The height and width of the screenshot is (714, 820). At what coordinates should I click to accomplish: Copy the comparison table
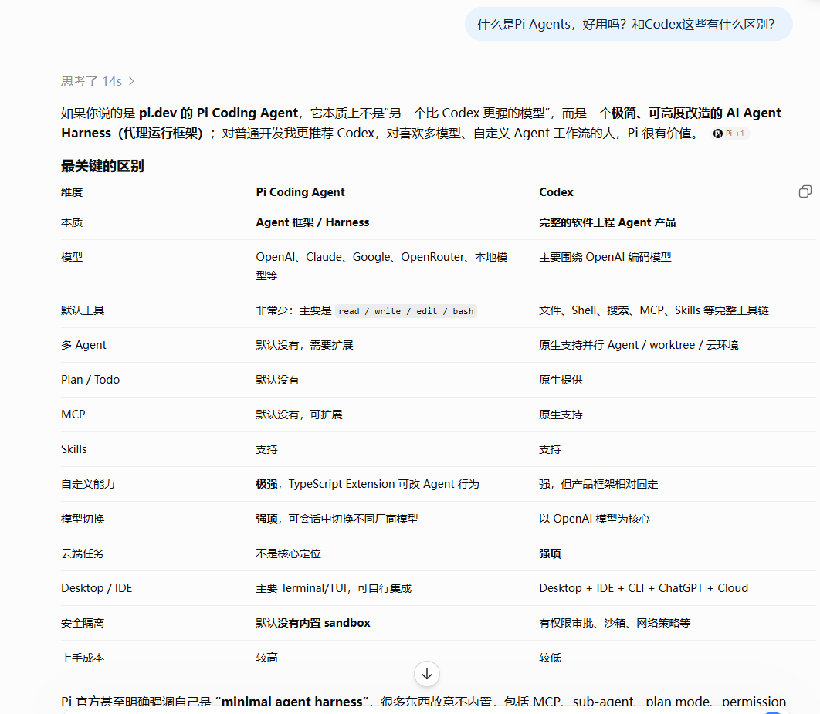[805, 192]
